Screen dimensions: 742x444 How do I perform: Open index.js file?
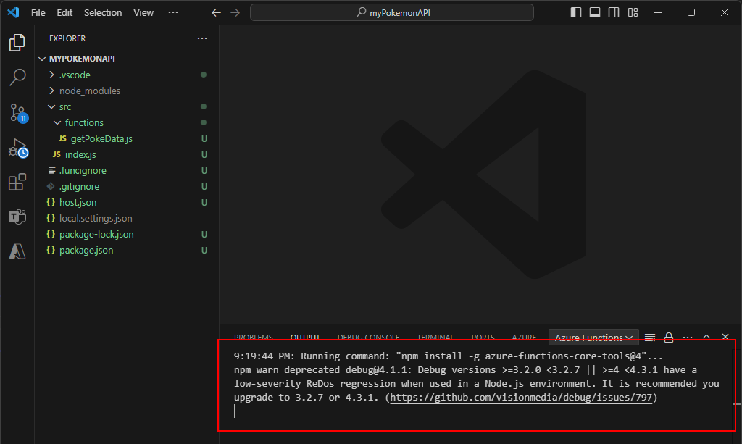128,154
